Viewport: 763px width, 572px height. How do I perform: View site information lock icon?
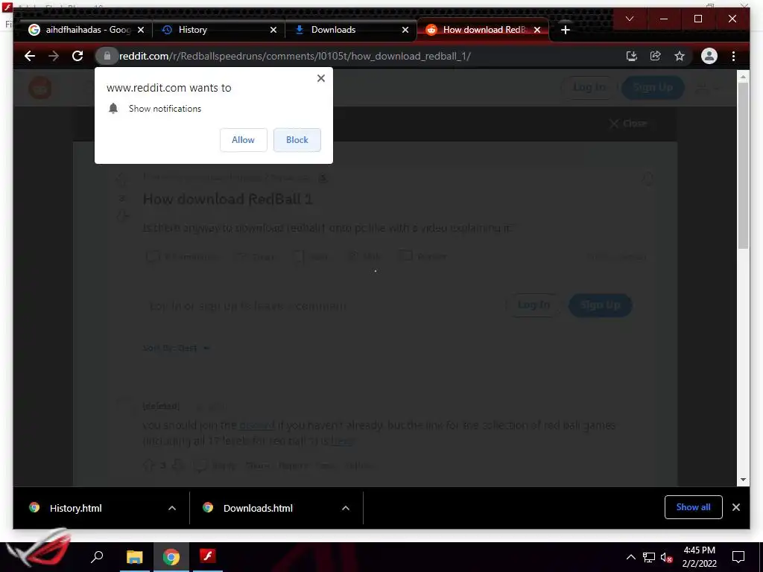pos(107,56)
